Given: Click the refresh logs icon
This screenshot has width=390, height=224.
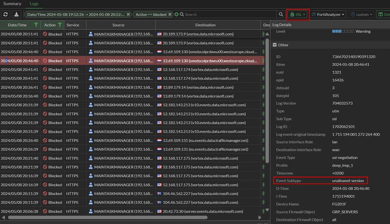Looking at the screenshot, I should click(6, 14).
